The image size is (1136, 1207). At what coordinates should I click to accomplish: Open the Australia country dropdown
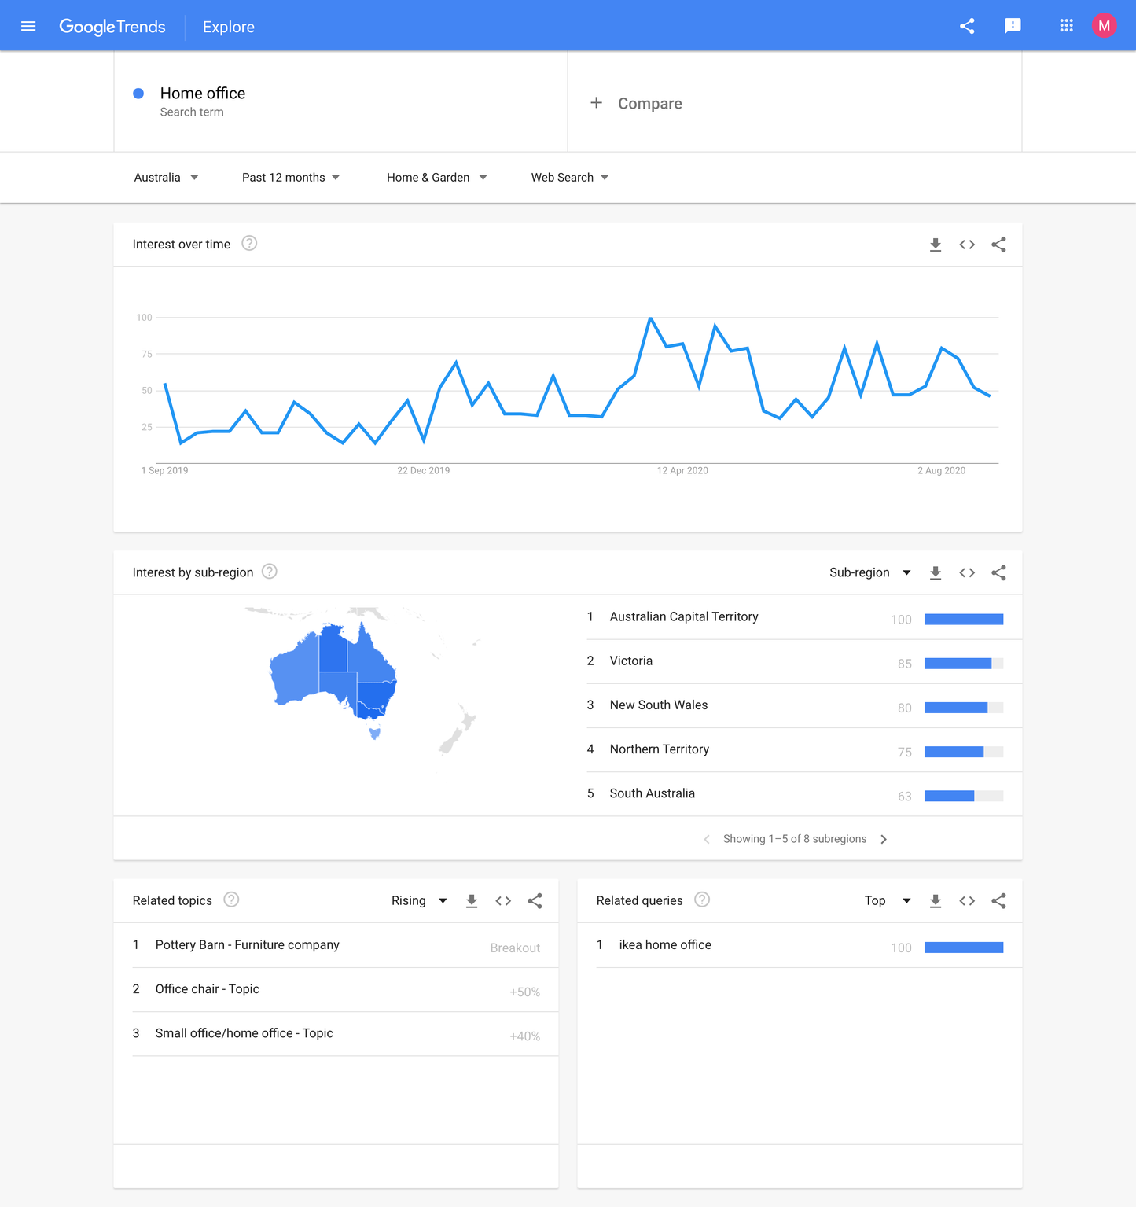point(166,178)
